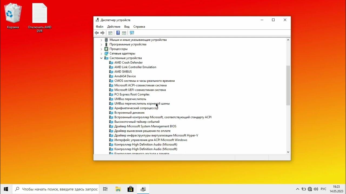The width and height of the screenshot is (346, 194).
Task: Click the scan for hardware changes monitor icon
Action: 132,33
